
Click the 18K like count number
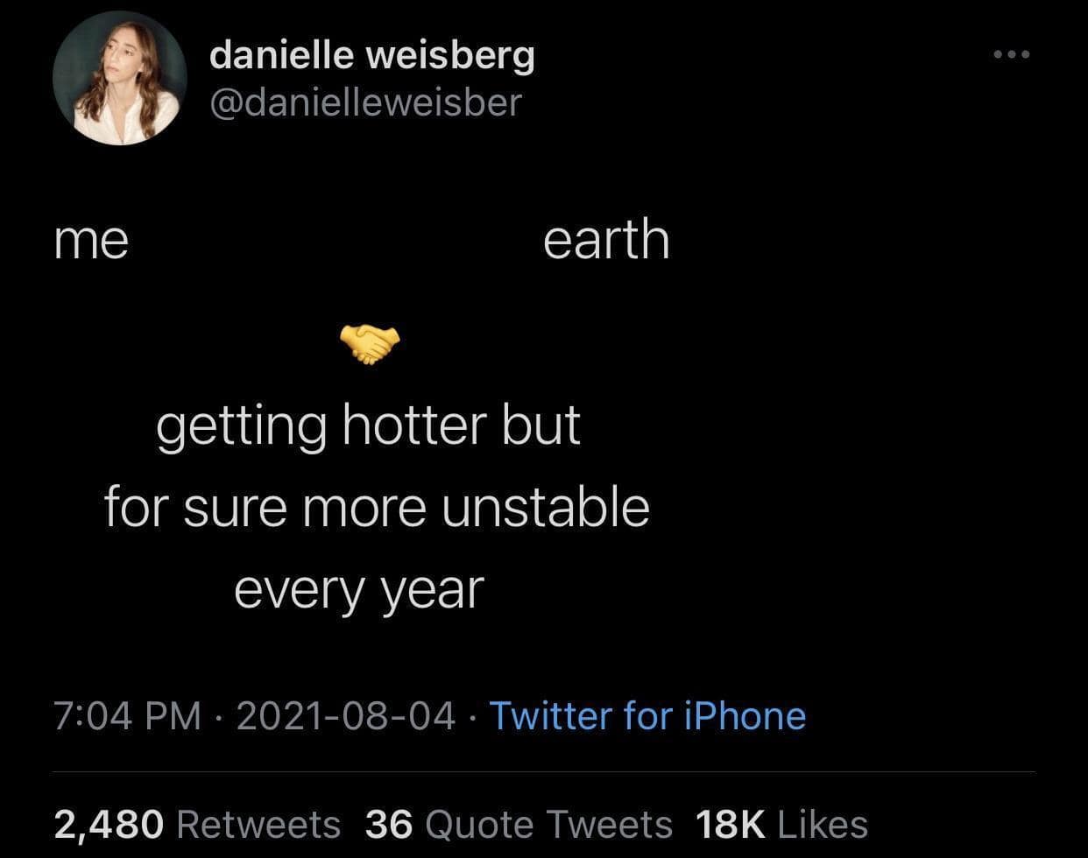[x=730, y=824]
